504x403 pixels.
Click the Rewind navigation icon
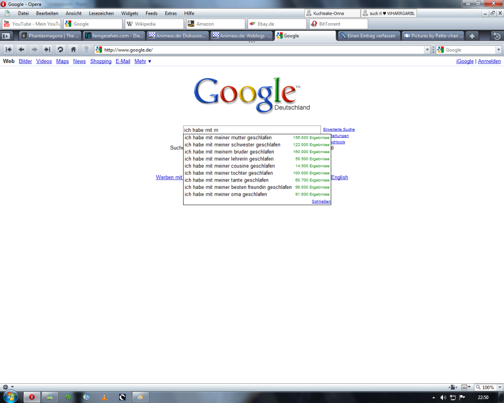coord(8,49)
